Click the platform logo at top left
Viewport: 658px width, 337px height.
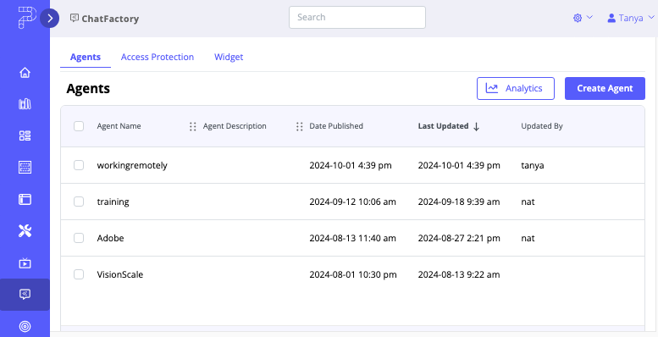(x=27, y=18)
